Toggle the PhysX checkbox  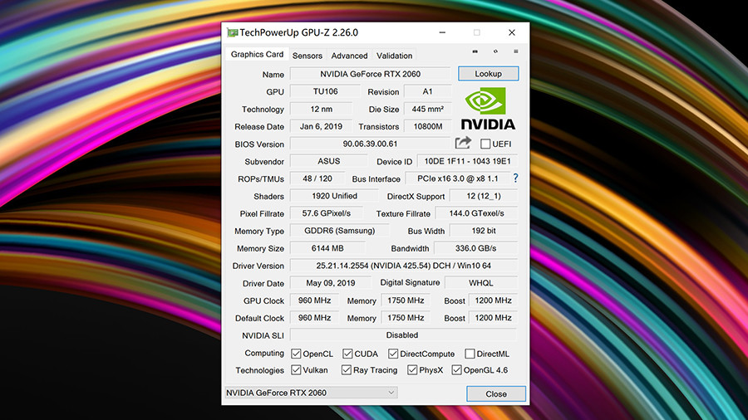[412, 370]
